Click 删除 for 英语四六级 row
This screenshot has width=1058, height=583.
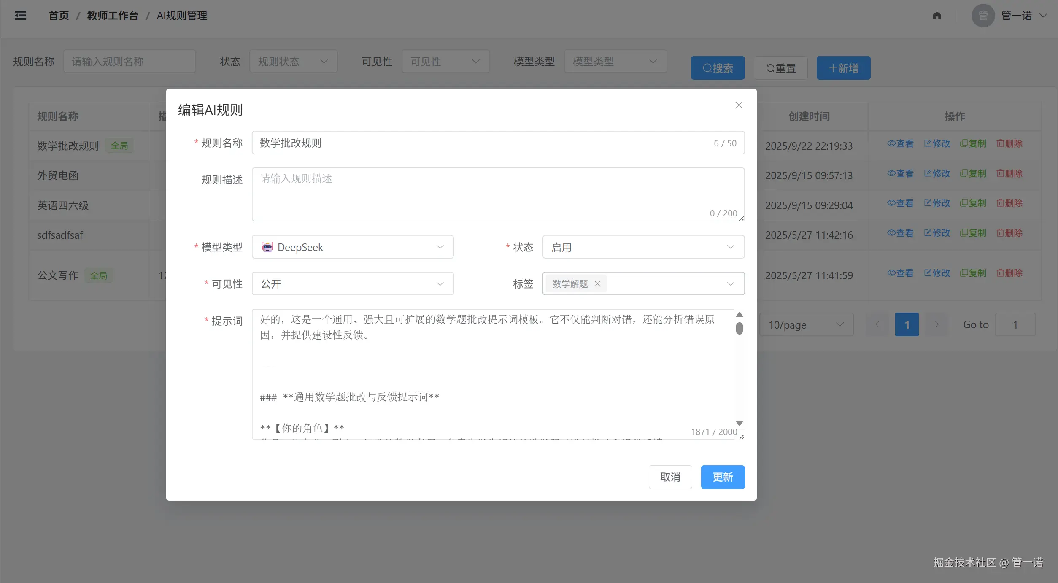click(1009, 203)
